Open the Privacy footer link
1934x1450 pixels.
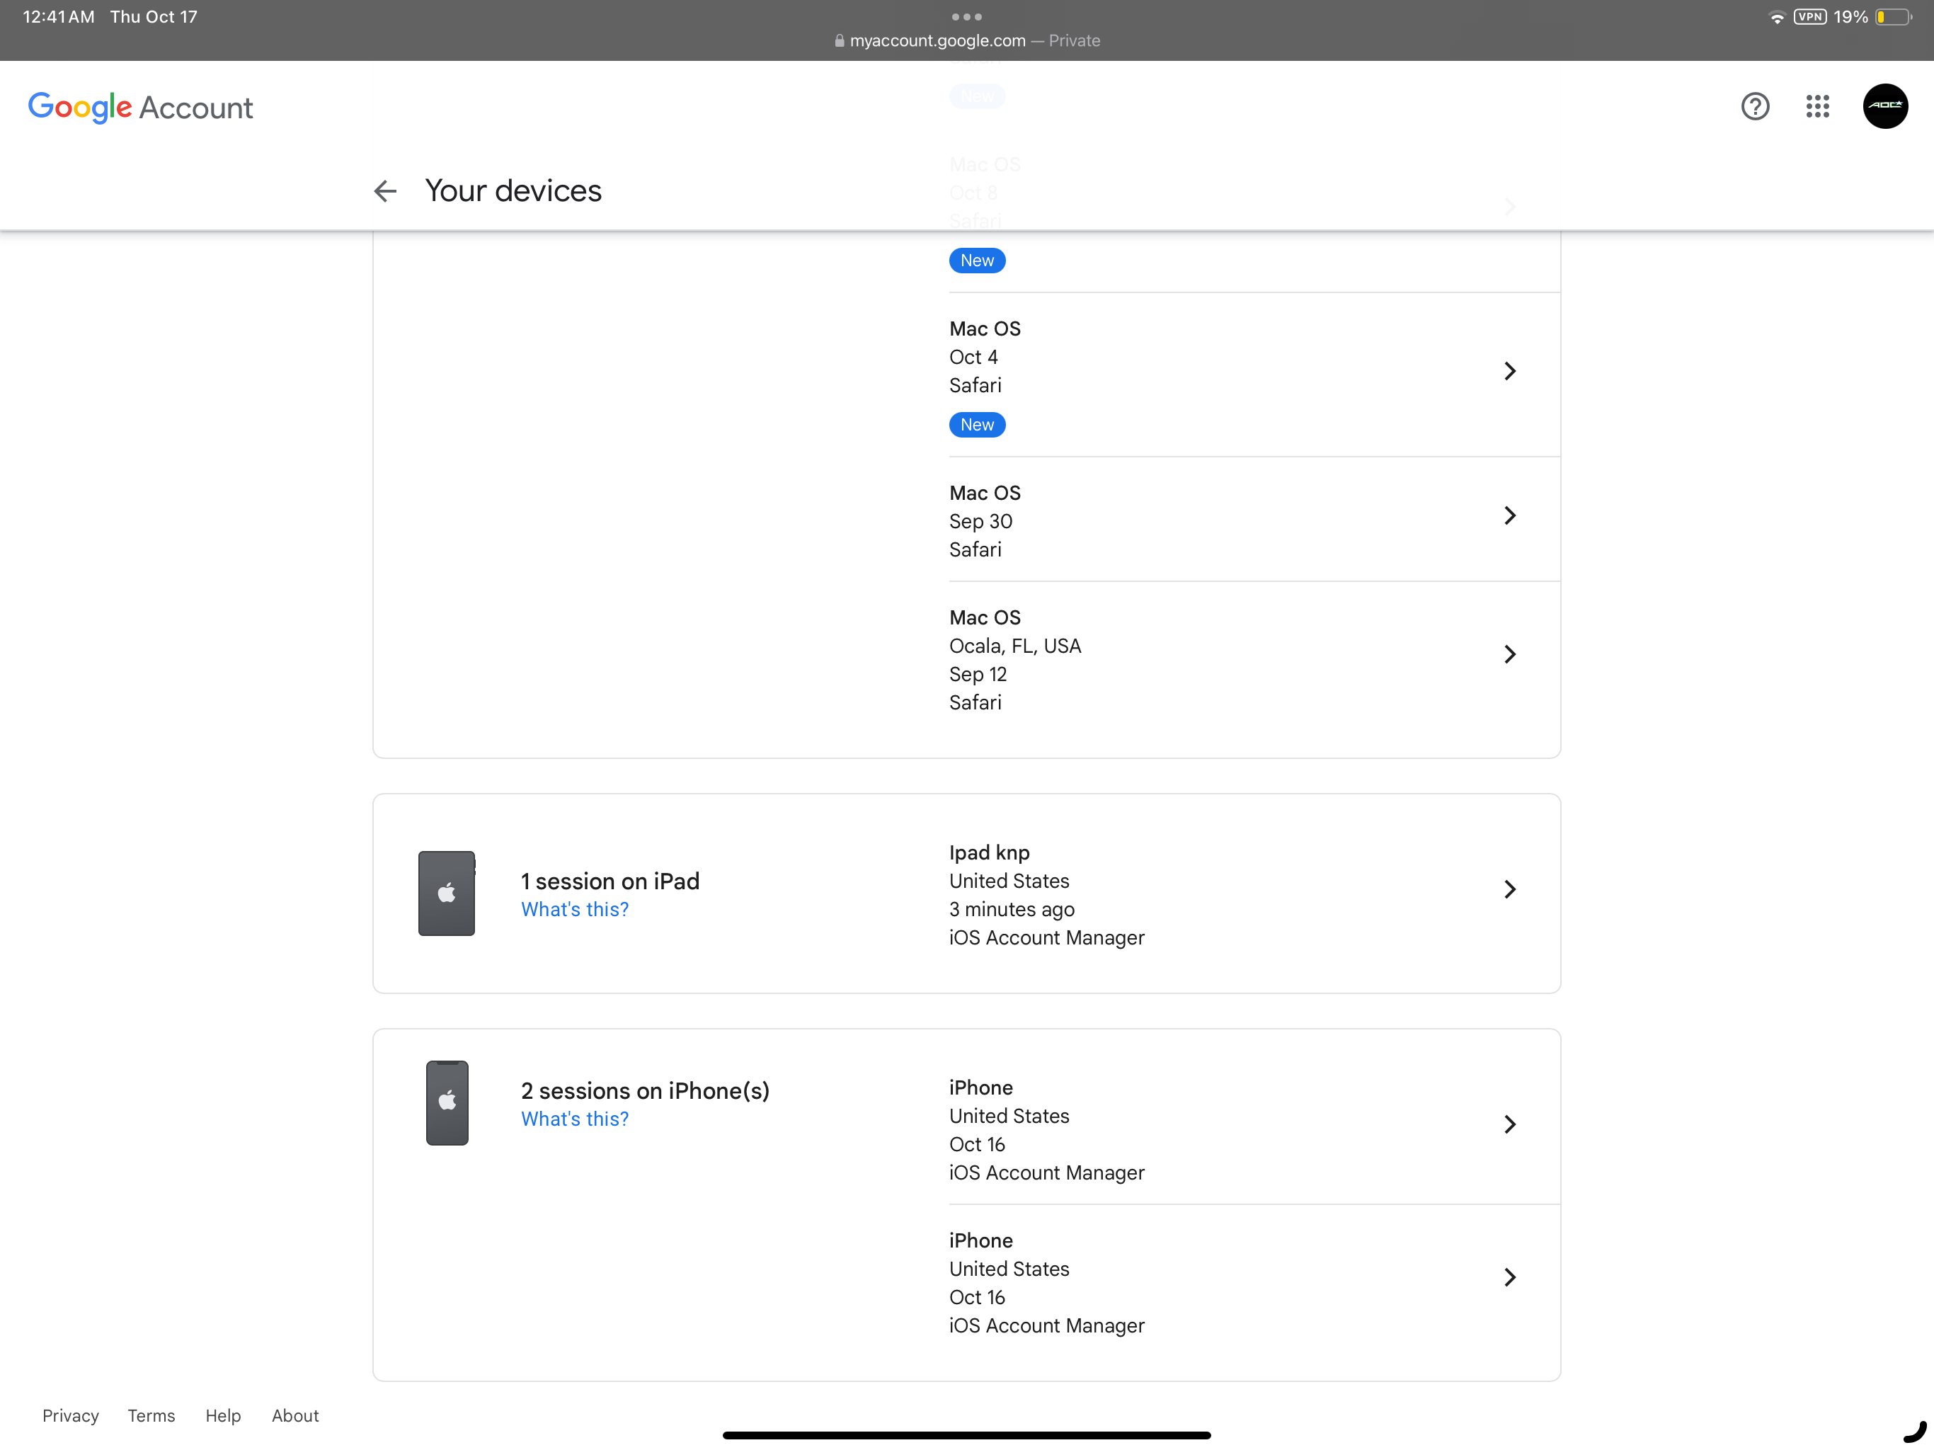click(x=71, y=1415)
